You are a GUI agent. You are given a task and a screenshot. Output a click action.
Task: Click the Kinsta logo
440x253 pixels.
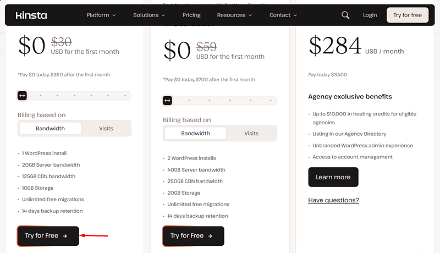pos(31,15)
